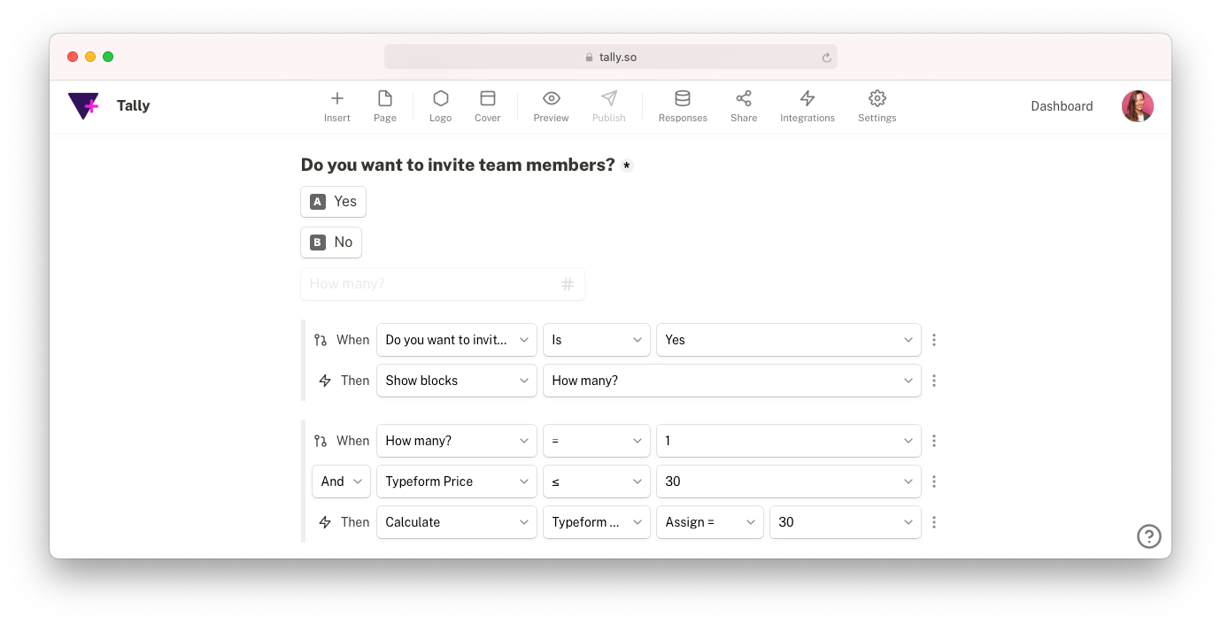Open Integrations
The width and height of the screenshot is (1221, 624).
coord(807,106)
